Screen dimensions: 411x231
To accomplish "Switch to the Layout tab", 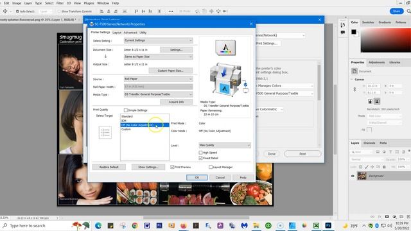I will (x=117, y=33).
